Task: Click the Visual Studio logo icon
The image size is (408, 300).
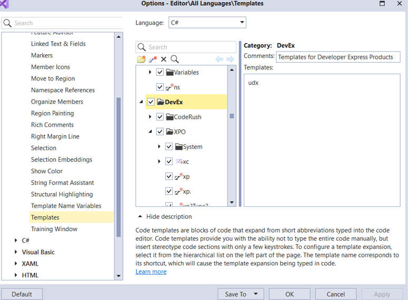Action: (4, 4)
